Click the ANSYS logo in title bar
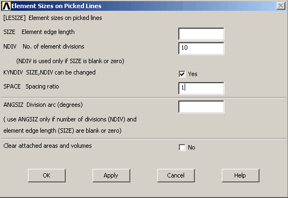 (x=6, y=6)
